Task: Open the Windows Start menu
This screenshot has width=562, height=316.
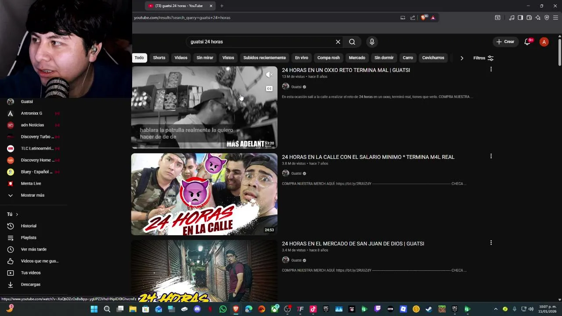Action: click(94, 309)
